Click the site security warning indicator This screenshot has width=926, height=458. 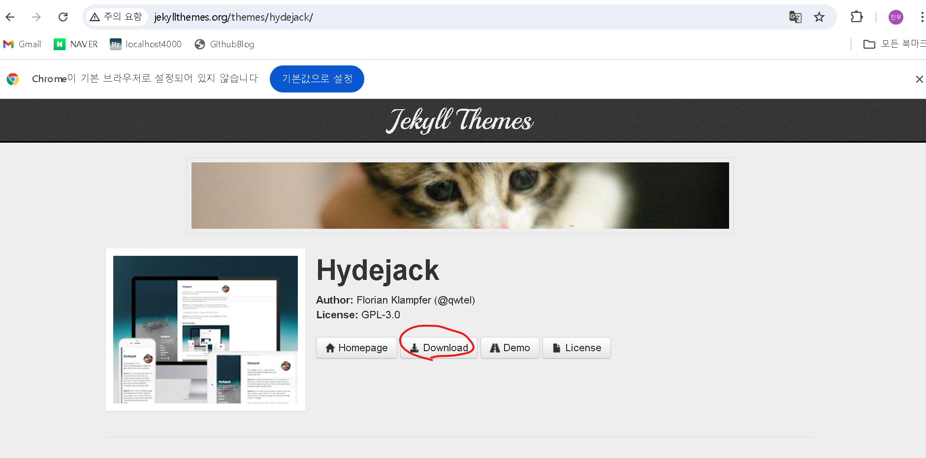pyautogui.click(x=116, y=17)
